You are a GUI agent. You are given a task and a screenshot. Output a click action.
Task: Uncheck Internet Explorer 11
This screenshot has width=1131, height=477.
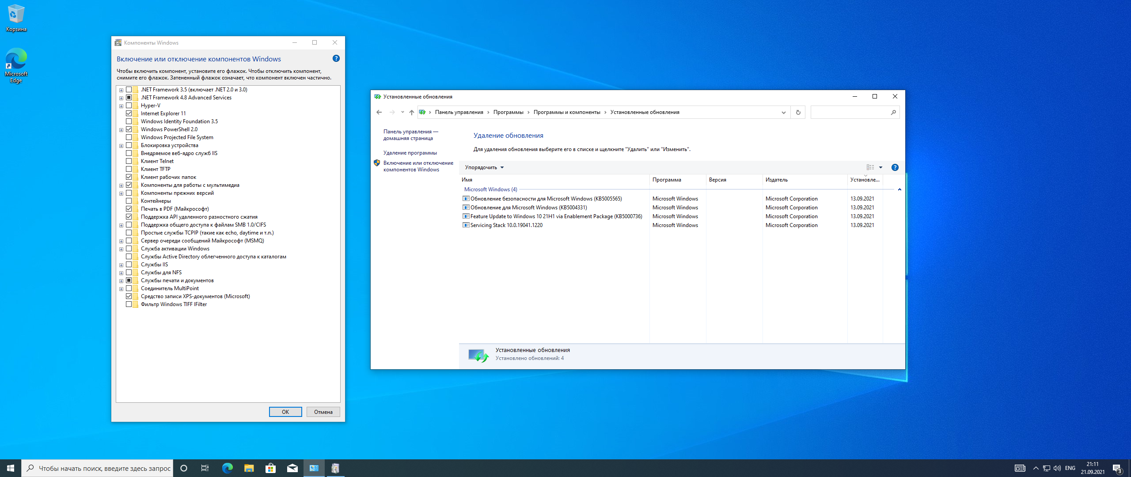[x=129, y=114]
